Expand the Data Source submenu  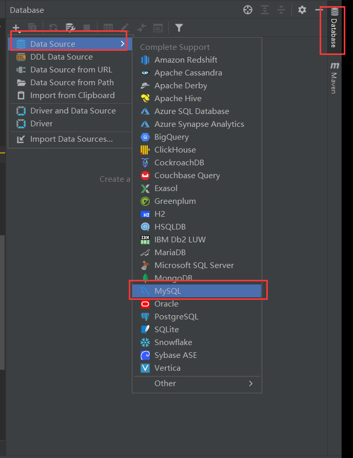70,44
